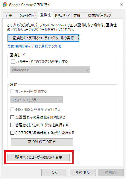Click the OK button

(x=54, y=172)
